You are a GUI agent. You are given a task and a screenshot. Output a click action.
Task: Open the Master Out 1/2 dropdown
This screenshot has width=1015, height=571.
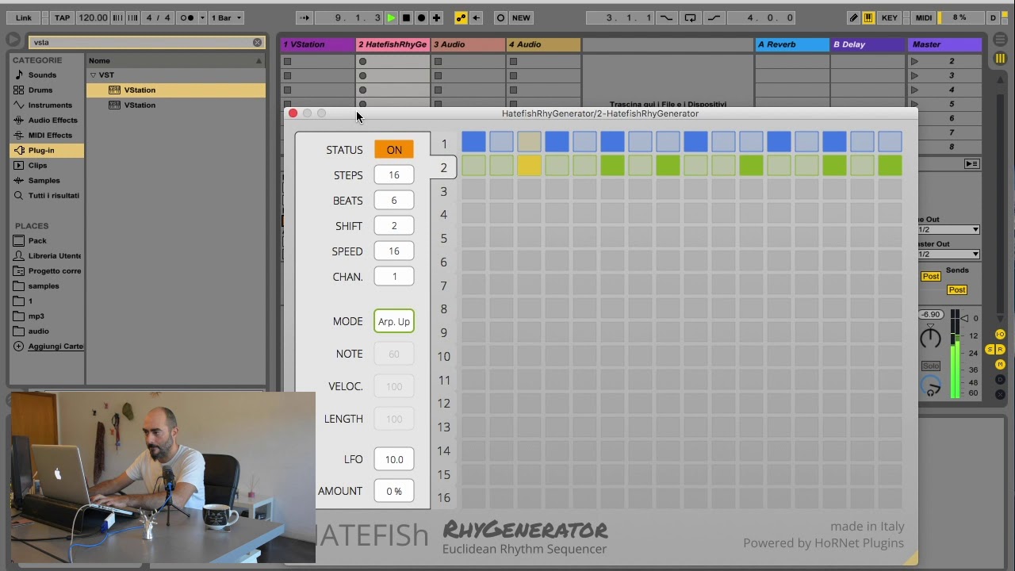pos(949,254)
